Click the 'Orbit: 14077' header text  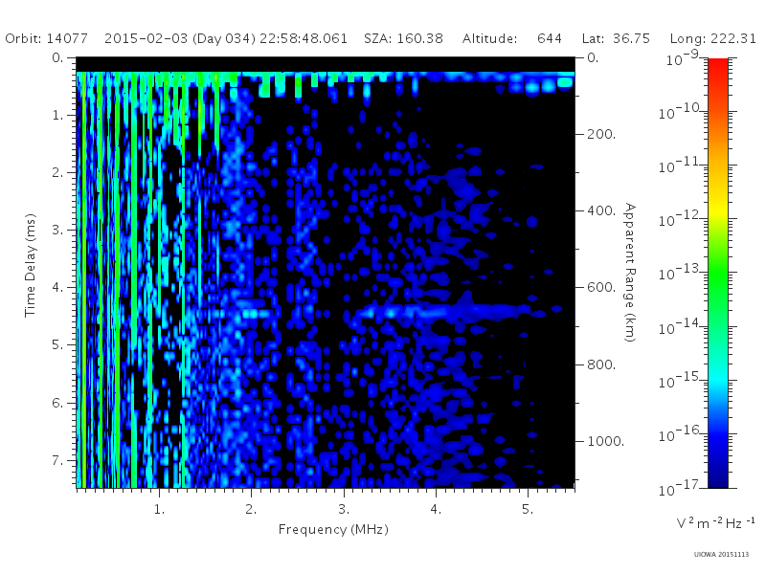[x=46, y=38]
